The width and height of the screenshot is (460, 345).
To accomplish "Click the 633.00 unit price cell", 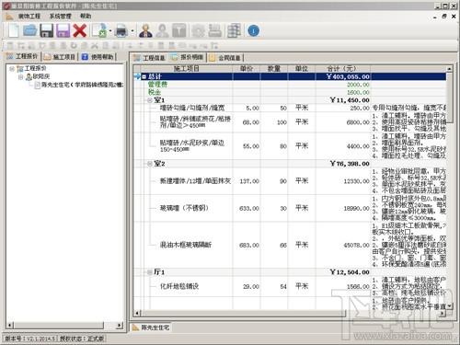I will point(247,209).
